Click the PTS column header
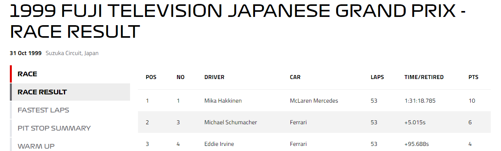 tap(473, 77)
